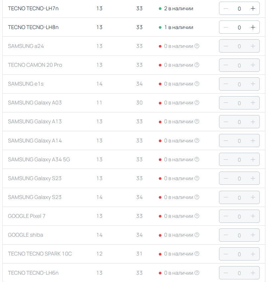Viewport: 268px width, 282px height.
Task: Click plus button for SAMSUNG Galaxy A14
Action: 253,141
